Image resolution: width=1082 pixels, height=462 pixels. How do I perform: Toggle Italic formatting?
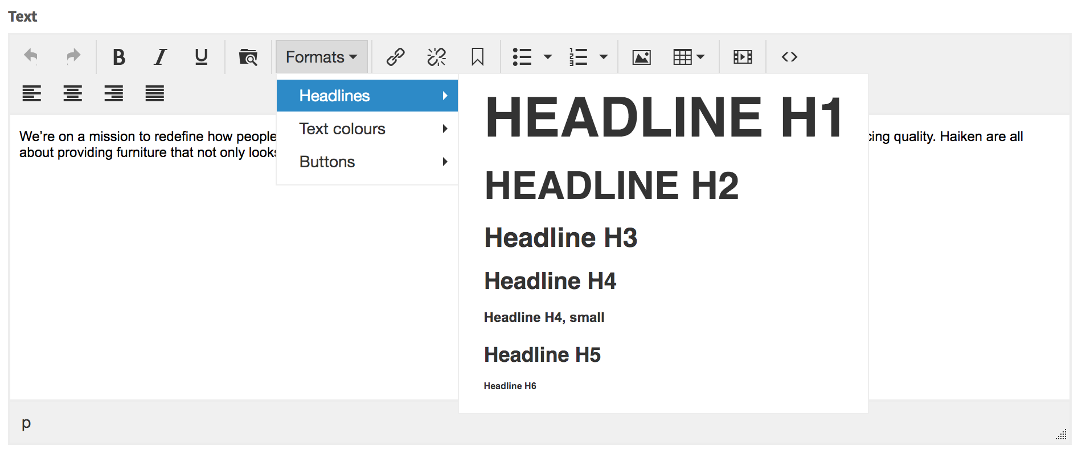pos(161,57)
